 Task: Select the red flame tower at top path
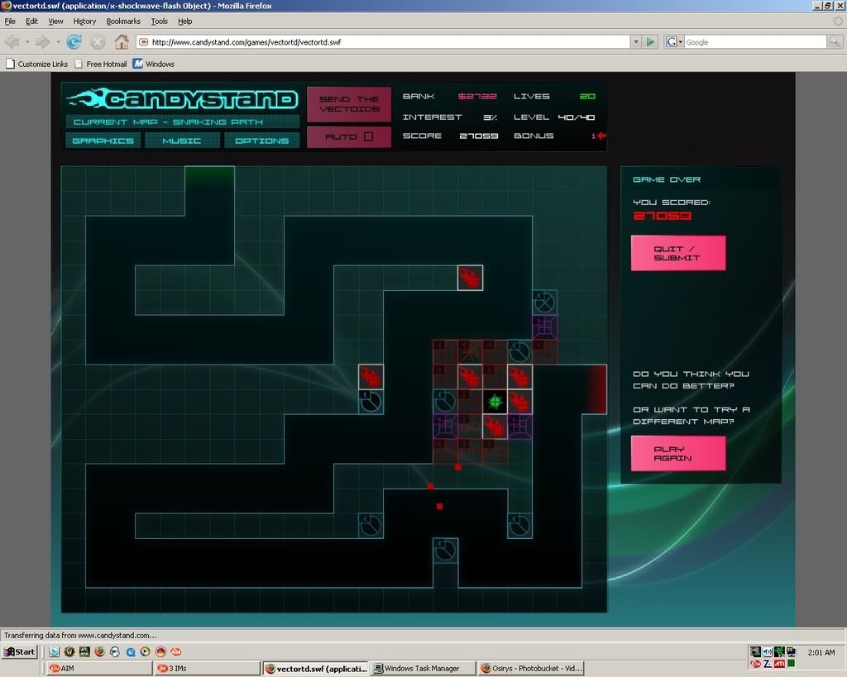[470, 278]
